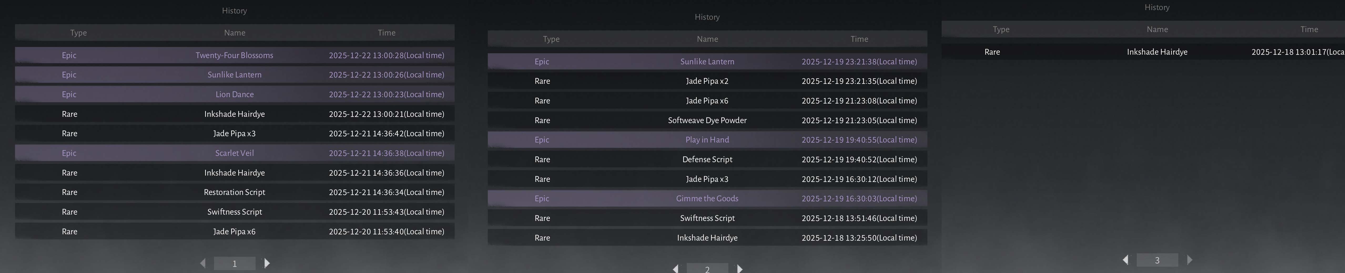This screenshot has width=1345, height=273.
Task: Select the Softweave Dye Powder item name
Action: tap(708, 120)
